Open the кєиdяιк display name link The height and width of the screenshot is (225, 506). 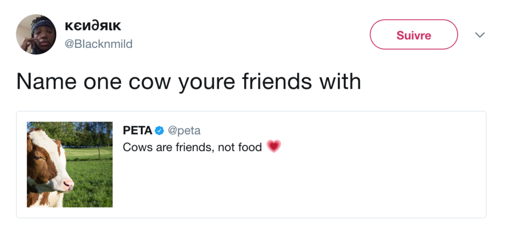pos(93,25)
